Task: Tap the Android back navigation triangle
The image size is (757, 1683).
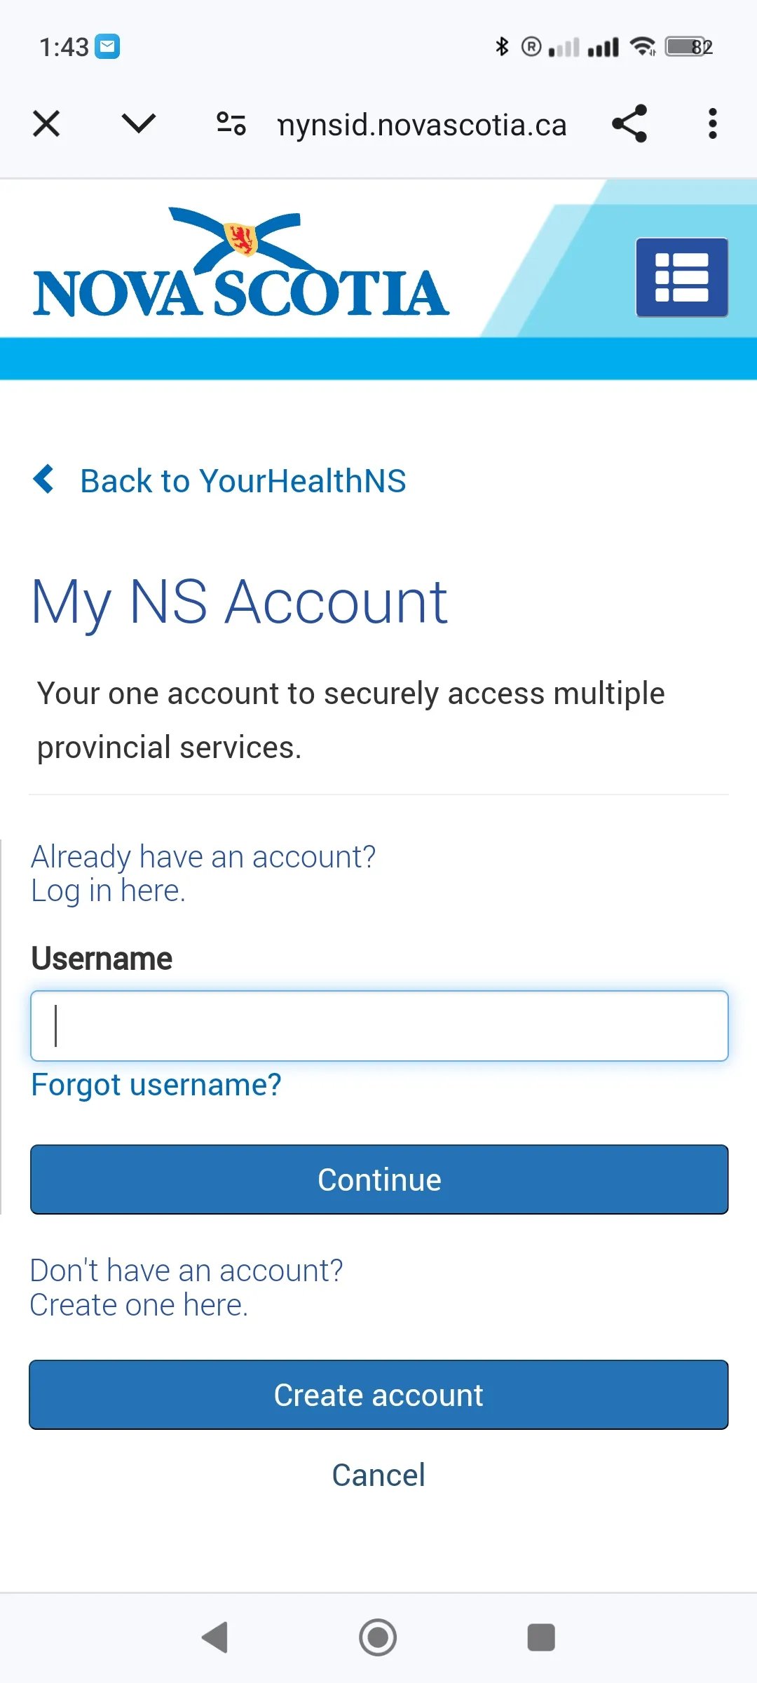Action: point(214,1637)
